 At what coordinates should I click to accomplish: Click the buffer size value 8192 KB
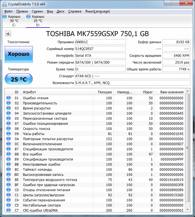[x=176, y=42]
